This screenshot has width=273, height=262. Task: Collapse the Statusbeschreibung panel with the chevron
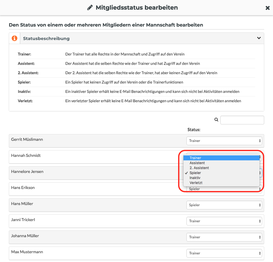[259, 38]
